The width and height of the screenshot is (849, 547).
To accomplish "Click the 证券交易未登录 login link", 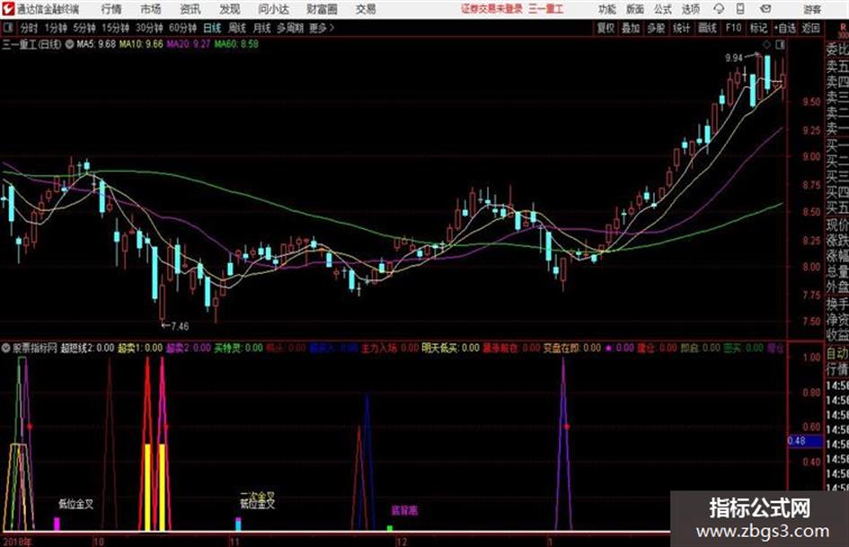I will click(491, 9).
